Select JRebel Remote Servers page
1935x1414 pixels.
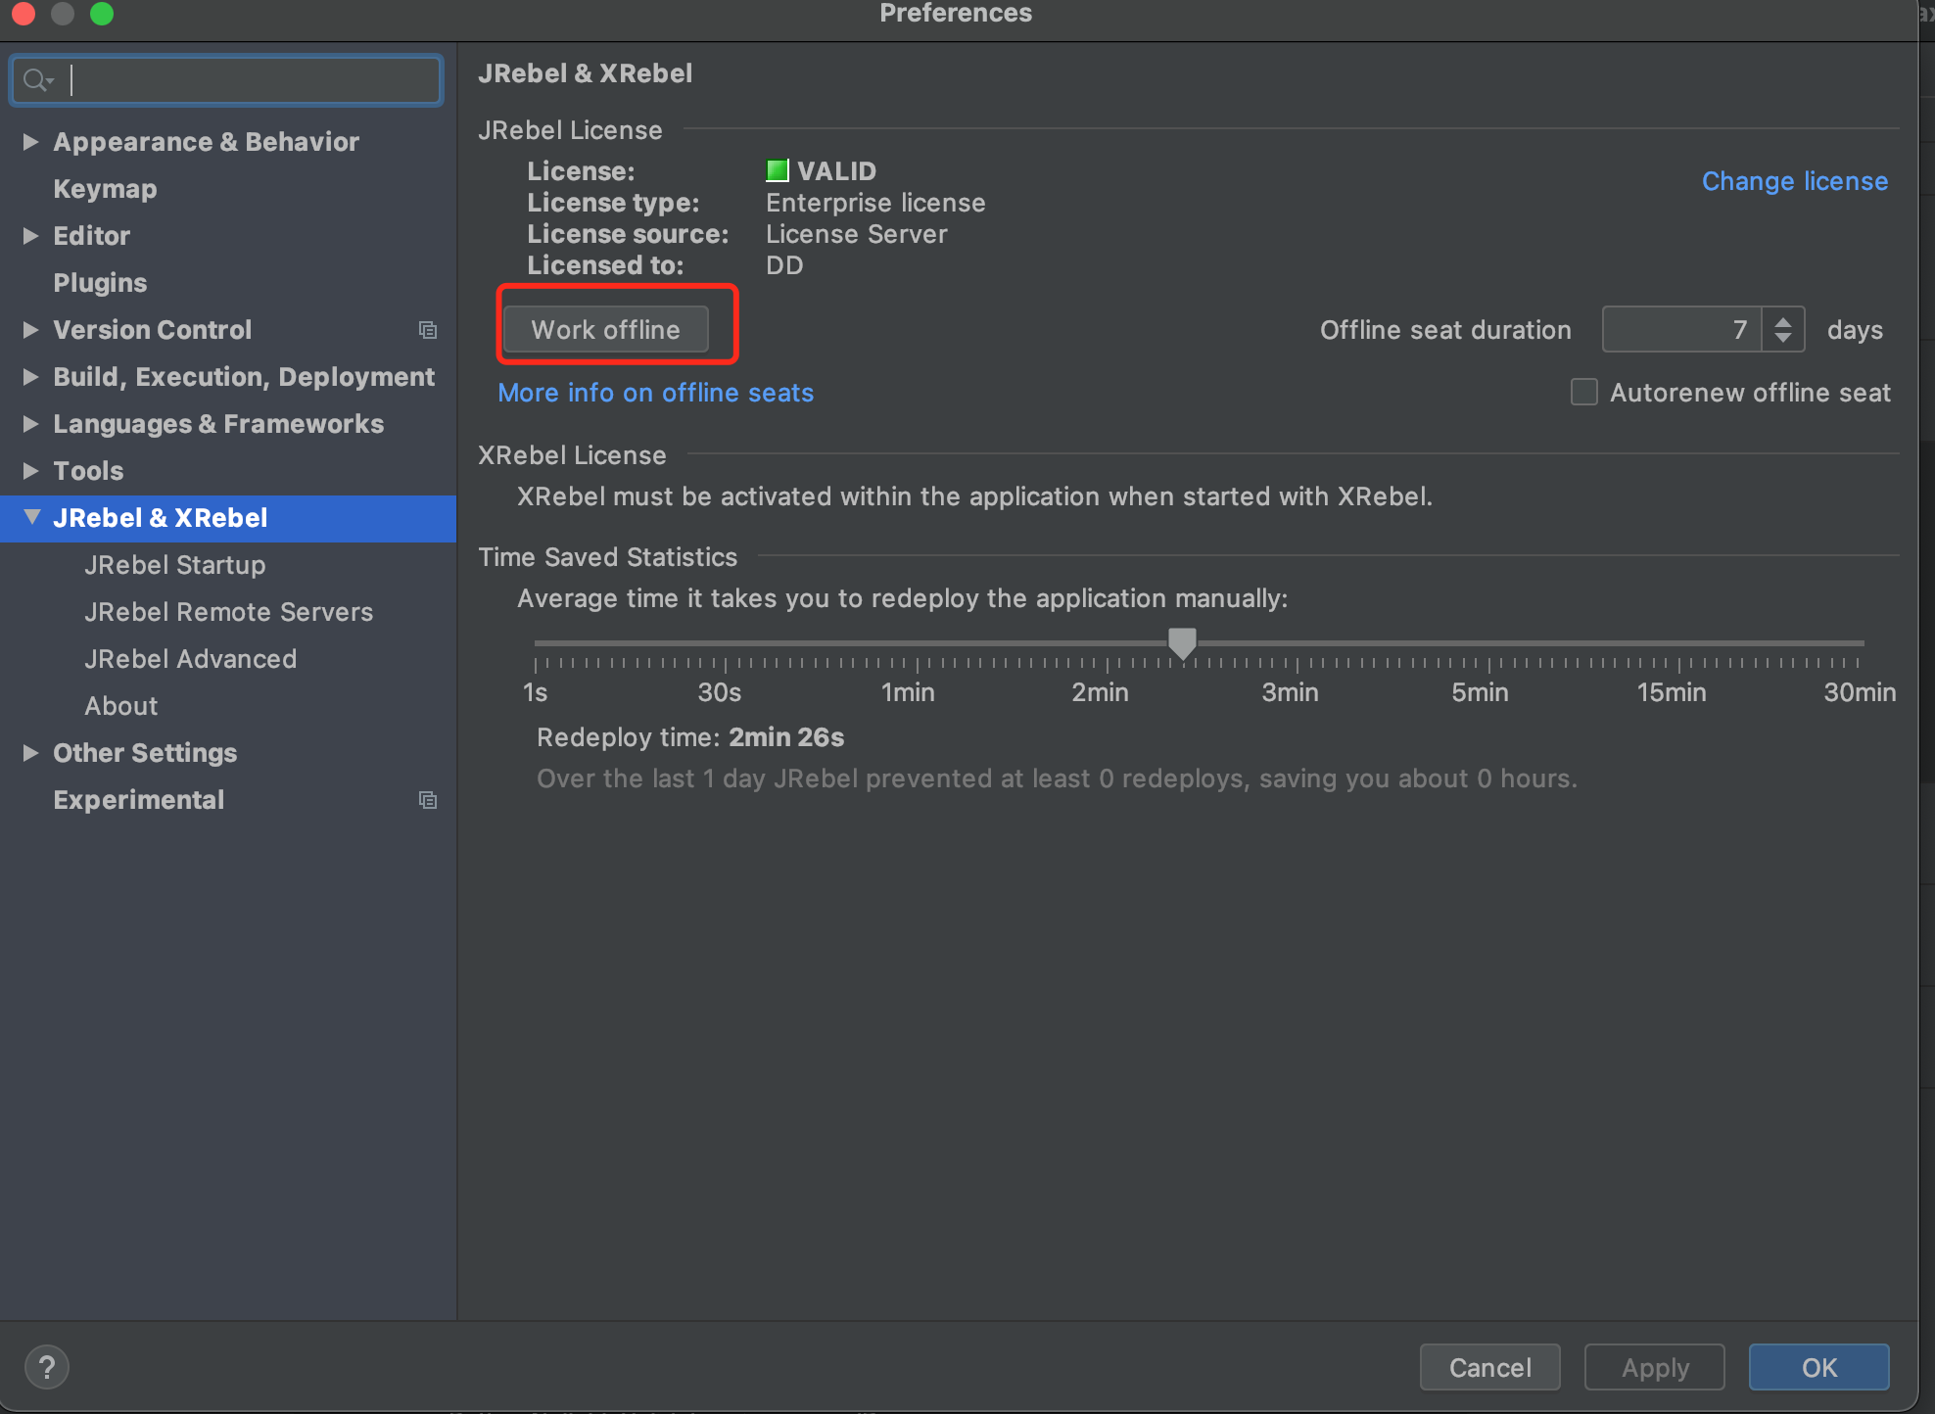229,612
